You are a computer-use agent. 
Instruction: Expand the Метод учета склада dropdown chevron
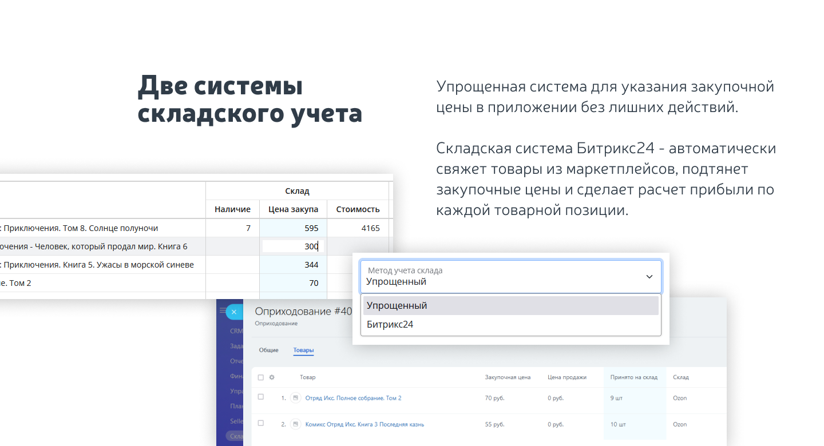coord(649,277)
